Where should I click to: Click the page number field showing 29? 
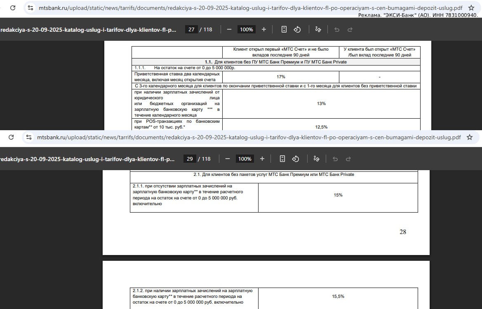coord(190,159)
